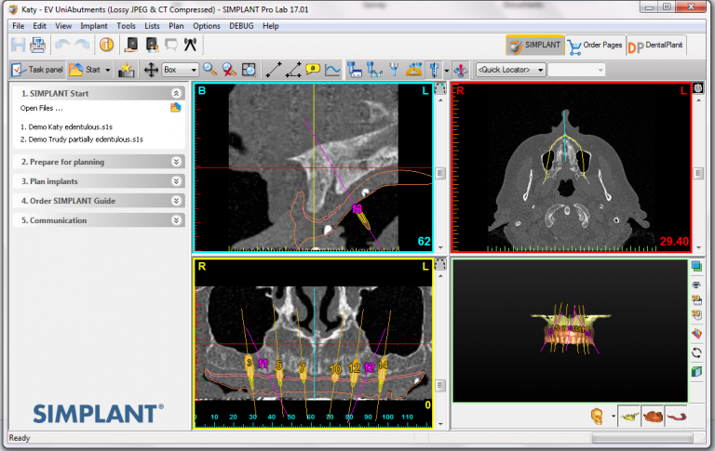Select the Pan move-arrows tool
The image size is (715, 451).
[x=151, y=70]
